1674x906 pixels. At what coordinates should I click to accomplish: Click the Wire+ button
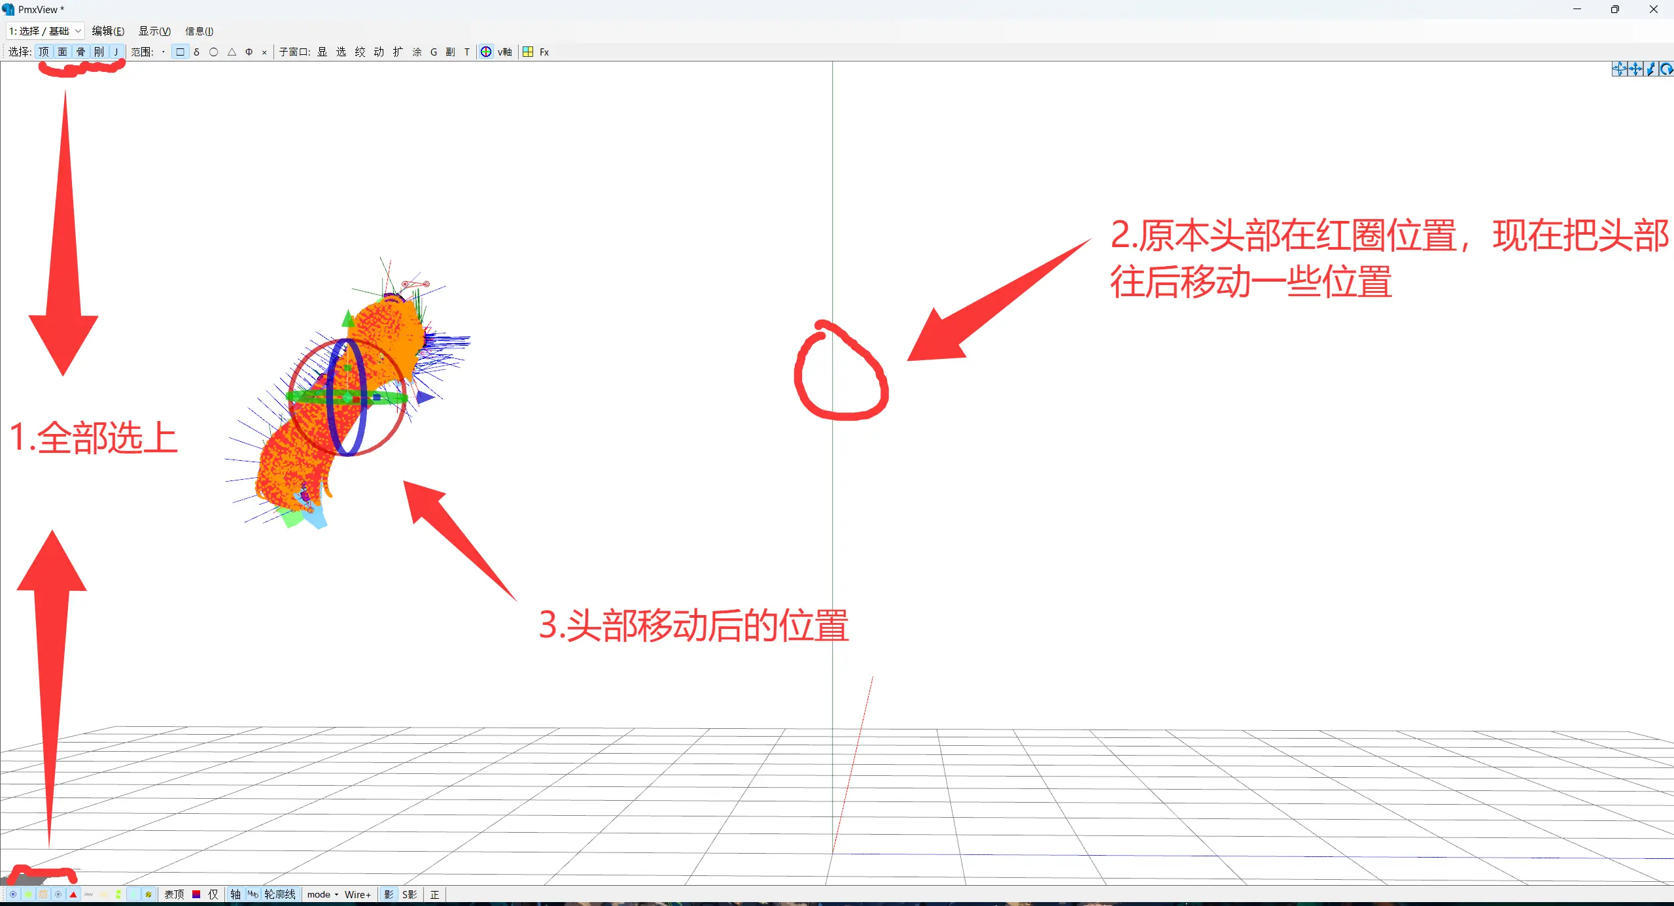[x=358, y=894]
